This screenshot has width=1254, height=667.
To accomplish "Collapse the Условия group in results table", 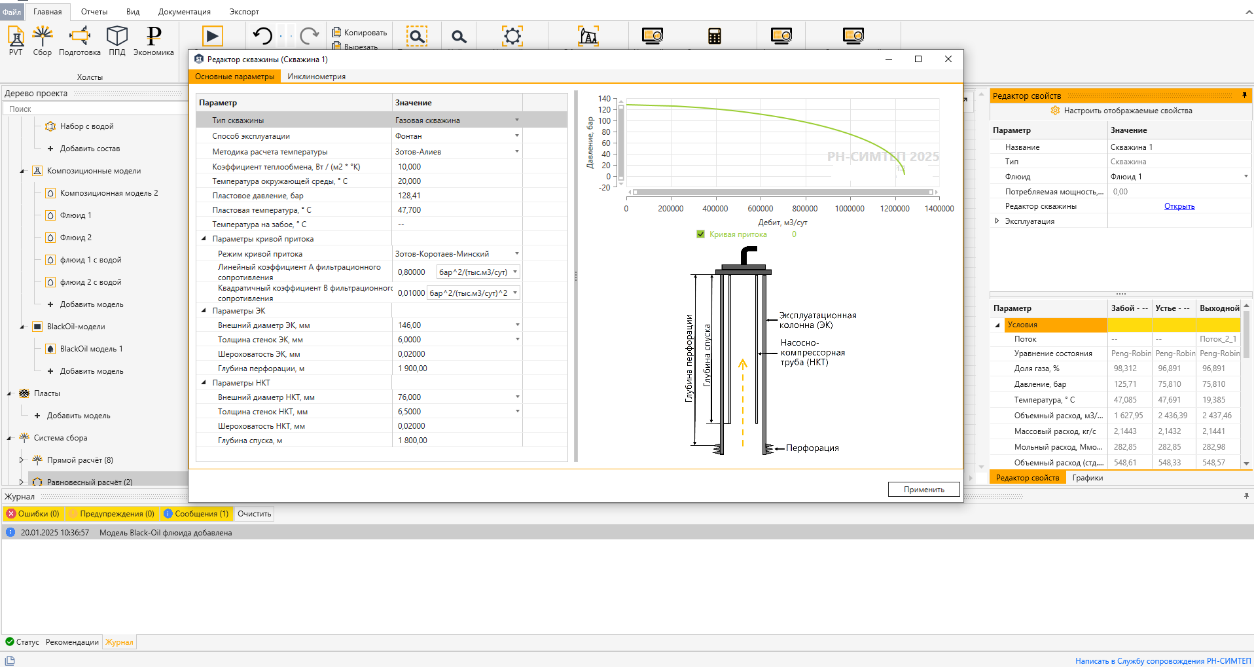I will (x=997, y=325).
